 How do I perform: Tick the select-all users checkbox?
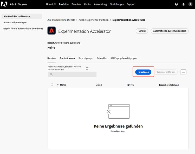52,84
